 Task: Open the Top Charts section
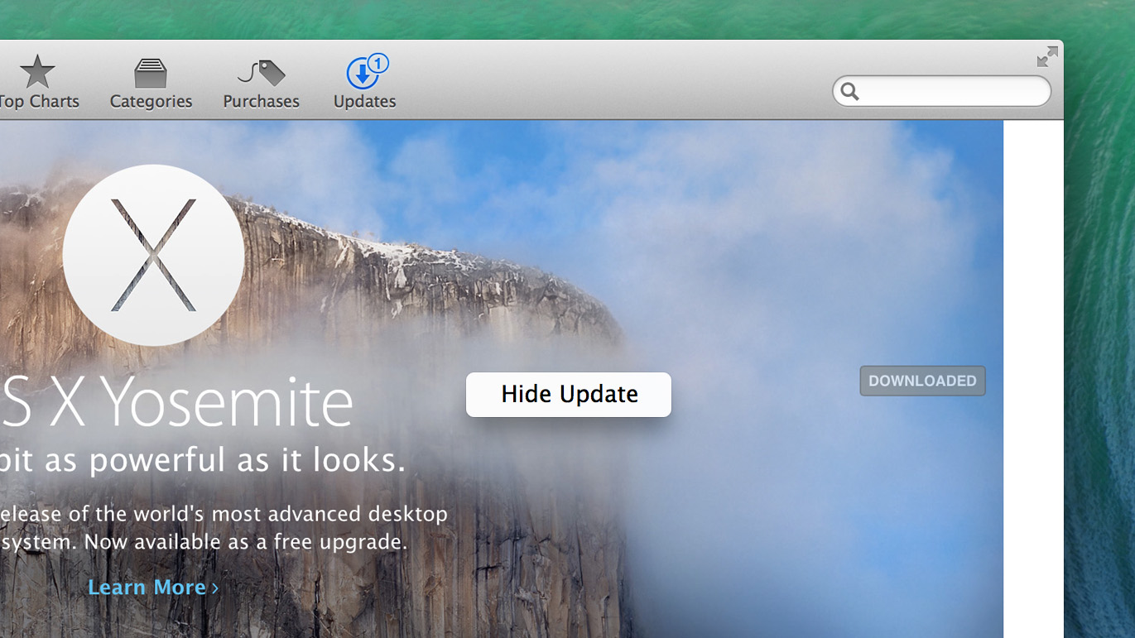point(38,82)
